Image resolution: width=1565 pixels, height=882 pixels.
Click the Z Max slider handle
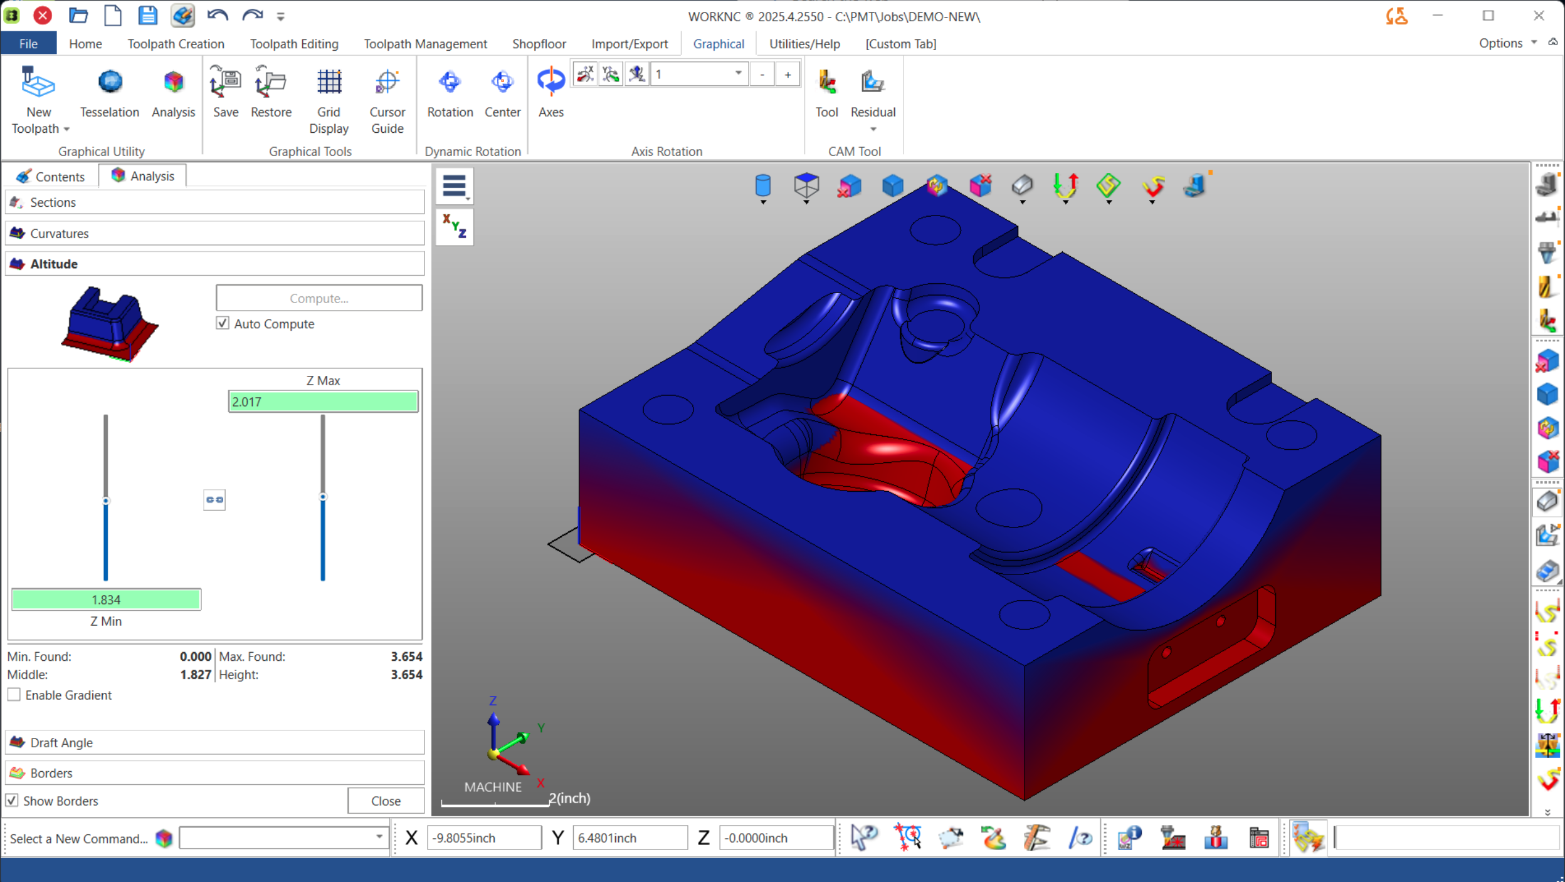click(x=323, y=497)
